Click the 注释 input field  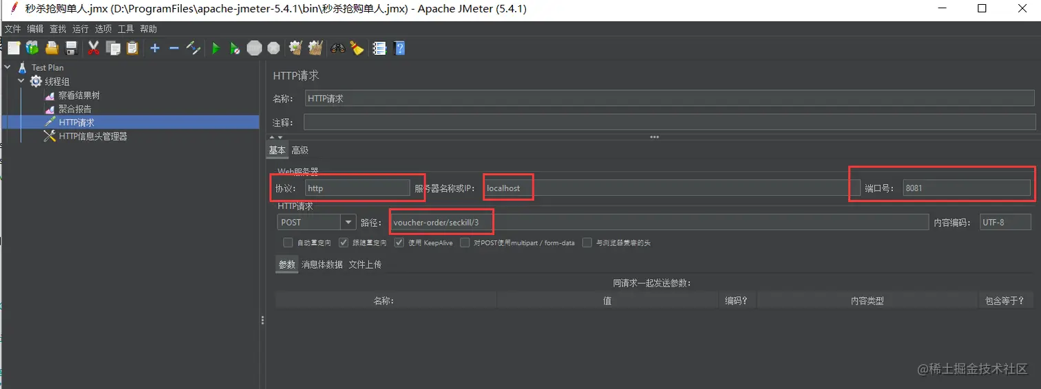[x=669, y=122]
